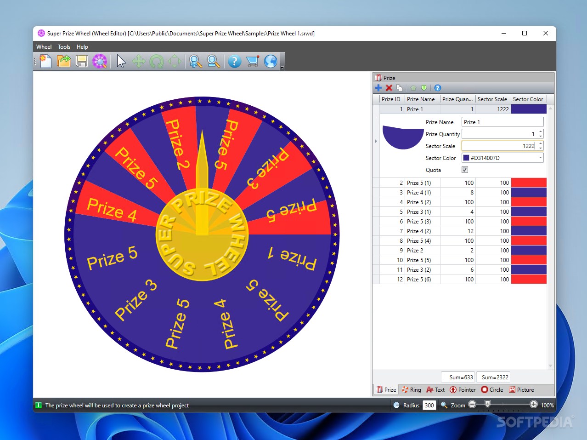Save wheel with floppy disk icon
The width and height of the screenshot is (587, 440).
pos(82,61)
